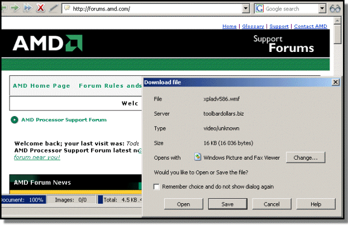Click the green arrow bullet by Processor Support Forum
Viewport: 348px width, 225px height.
tap(15, 120)
